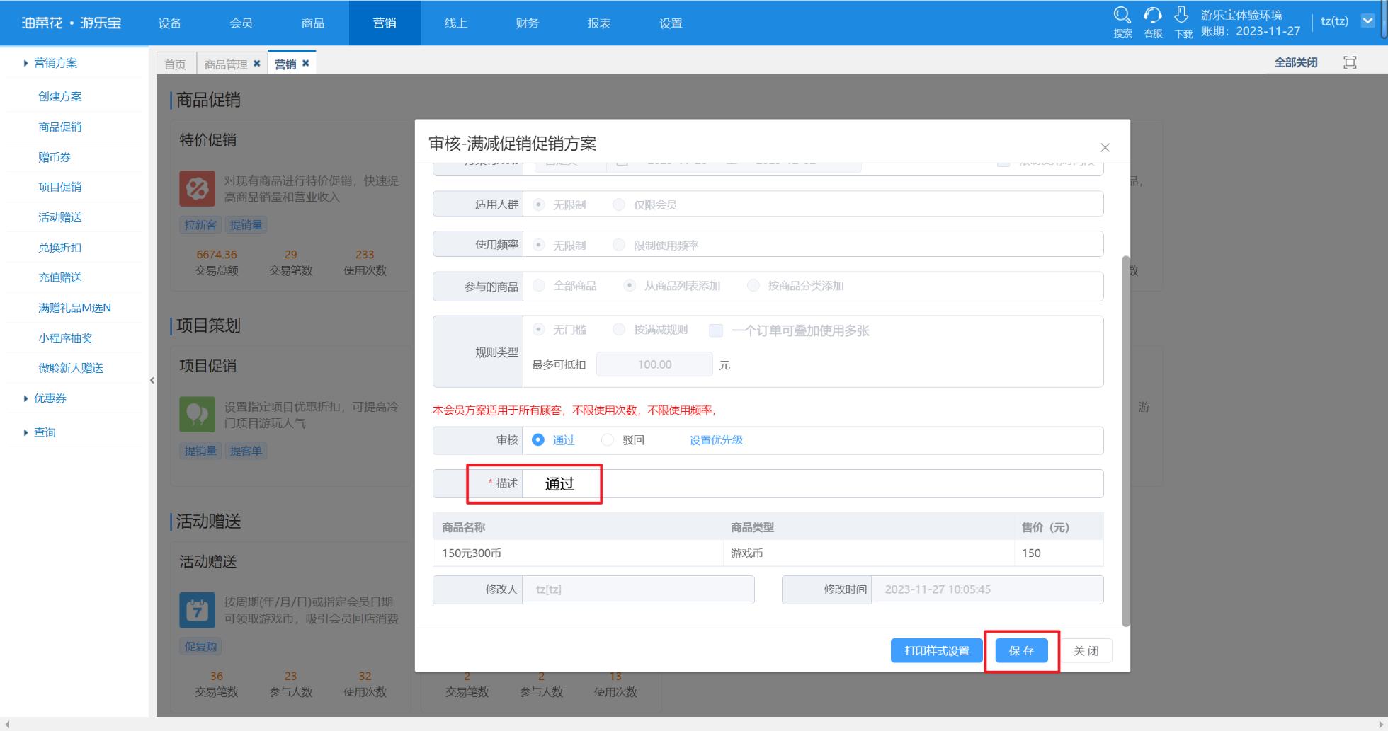Image resolution: width=1388 pixels, height=731 pixels.
Task: Expand the 查询 tree group
Action: [26, 432]
